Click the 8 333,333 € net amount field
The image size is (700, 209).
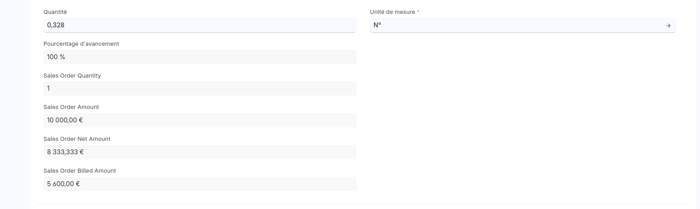click(x=200, y=152)
